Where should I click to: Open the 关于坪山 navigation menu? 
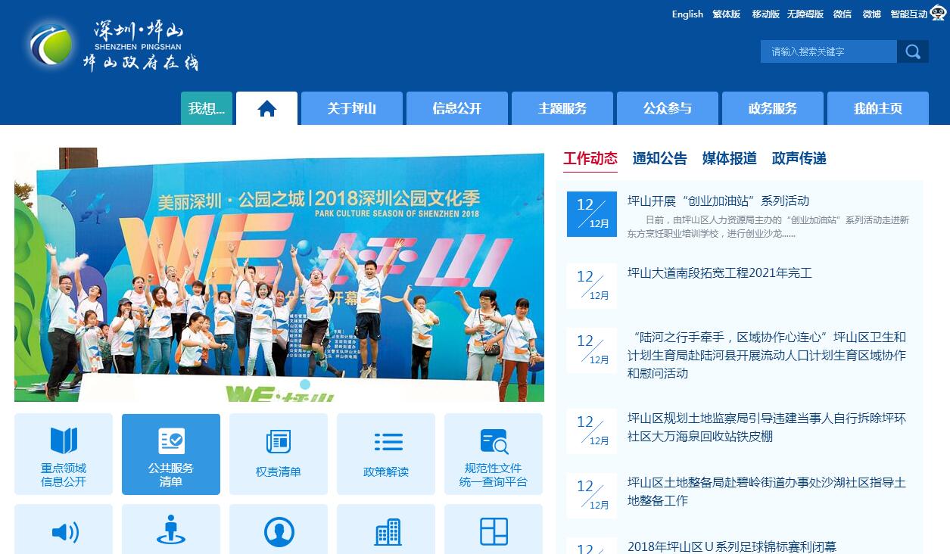[352, 108]
